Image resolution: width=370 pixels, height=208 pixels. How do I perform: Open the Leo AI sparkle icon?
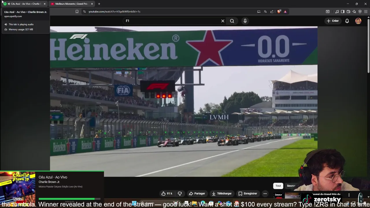pyautogui.click(x=354, y=12)
